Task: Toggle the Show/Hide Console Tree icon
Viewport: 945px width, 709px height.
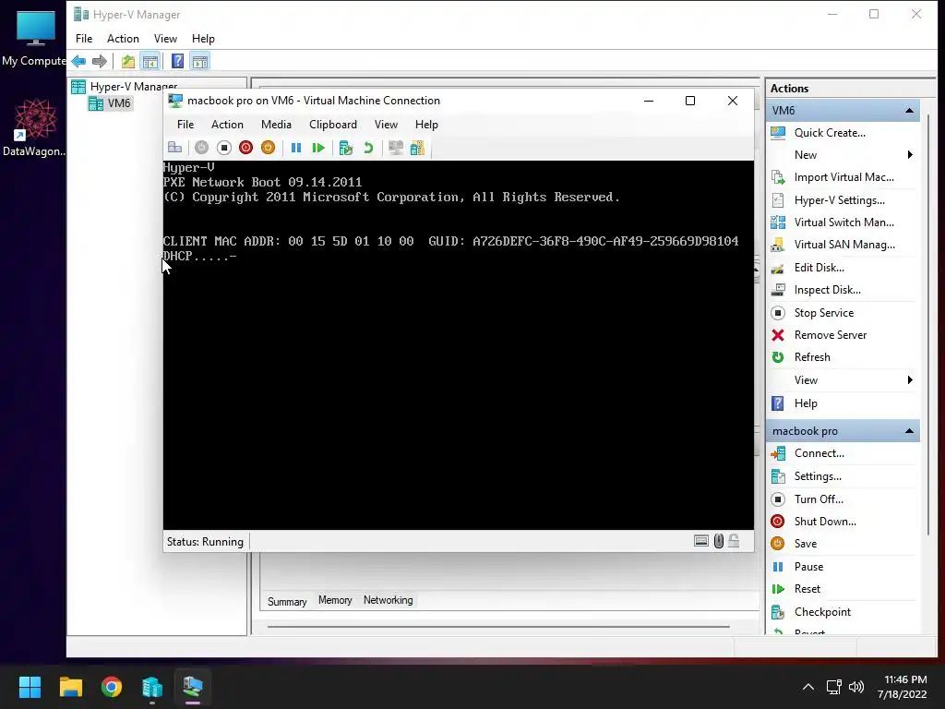Action: (150, 61)
